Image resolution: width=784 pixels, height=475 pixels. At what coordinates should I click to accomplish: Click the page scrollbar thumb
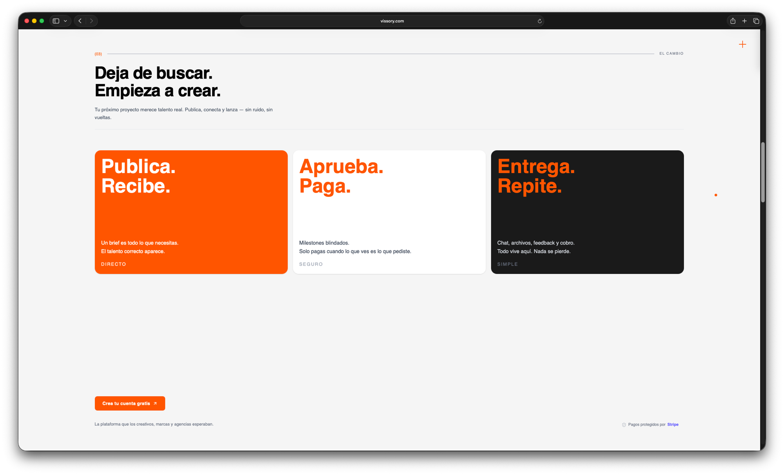click(763, 172)
